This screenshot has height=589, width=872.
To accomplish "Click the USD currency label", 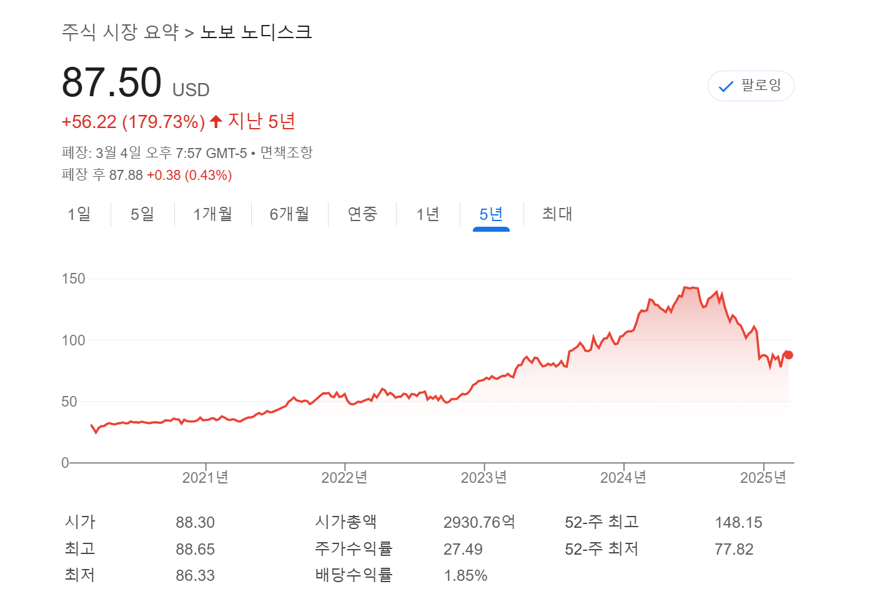I will tap(191, 90).
